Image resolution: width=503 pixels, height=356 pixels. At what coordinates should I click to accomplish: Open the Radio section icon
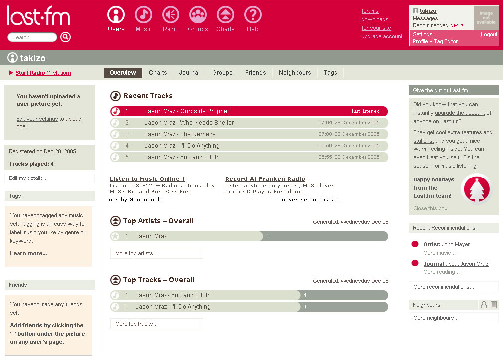click(x=170, y=15)
